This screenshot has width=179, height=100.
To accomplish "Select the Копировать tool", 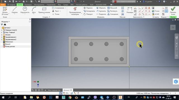I will (x=89, y=11).
